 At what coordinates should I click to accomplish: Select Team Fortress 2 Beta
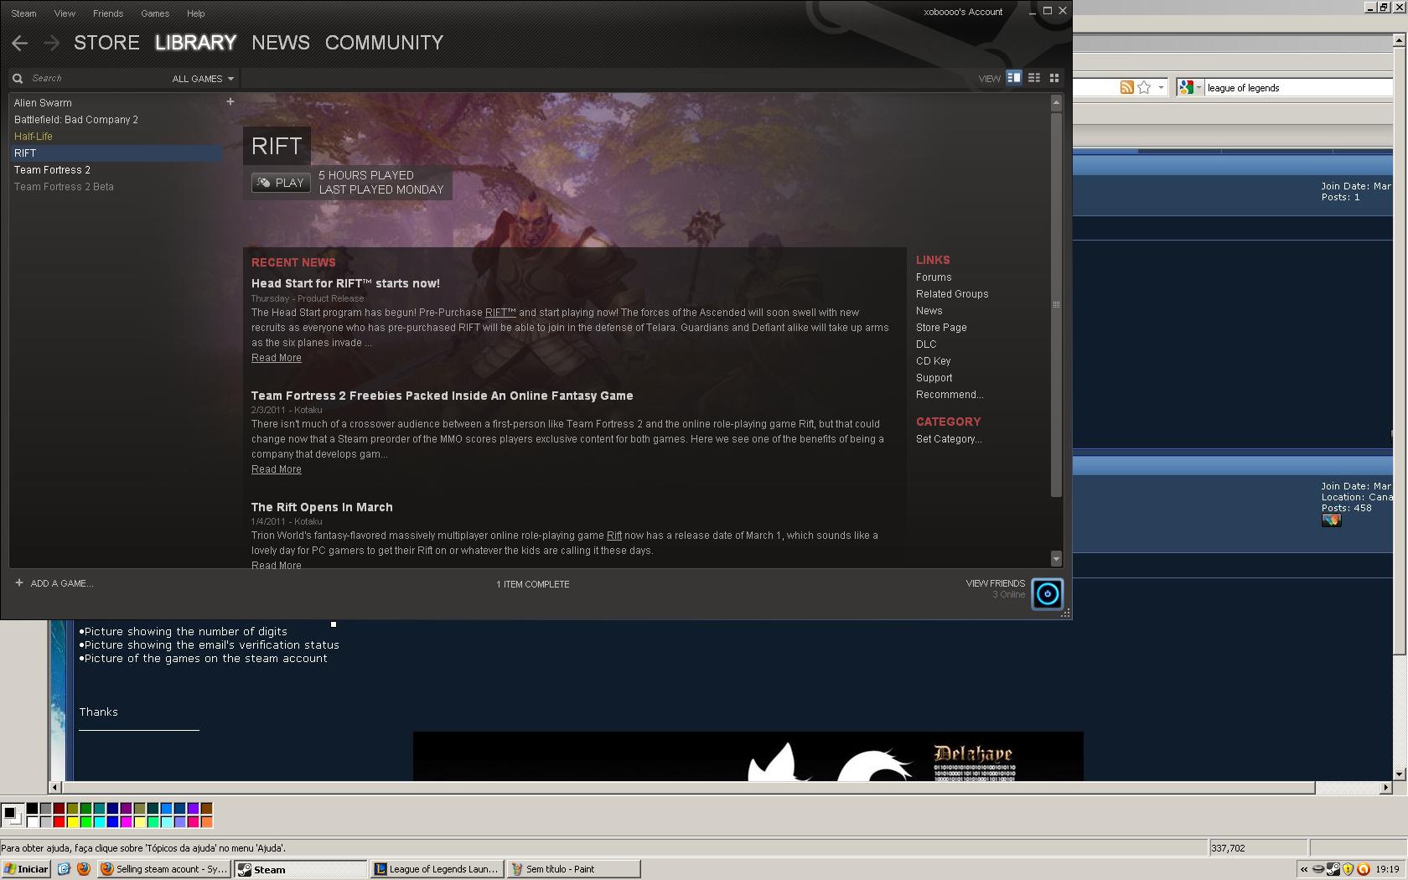point(64,187)
